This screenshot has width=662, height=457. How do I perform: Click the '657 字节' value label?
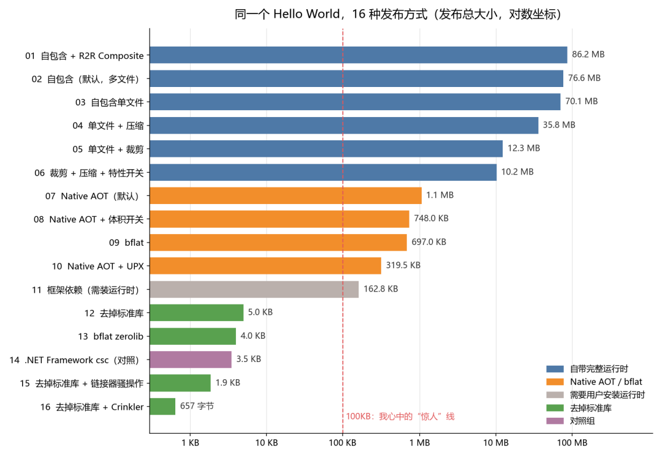[197, 406]
